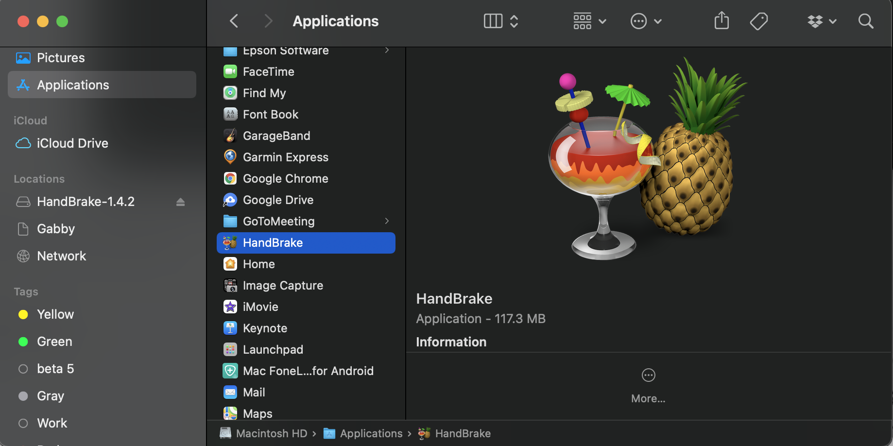Click the Share icon in the toolbar

[721, 21]
